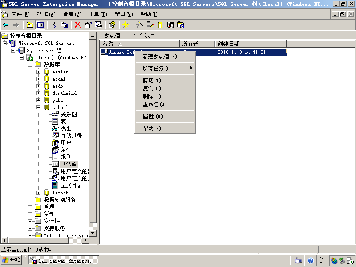
Task: Click the Export List toolbar icon
Action: click(x=98, y=25)
